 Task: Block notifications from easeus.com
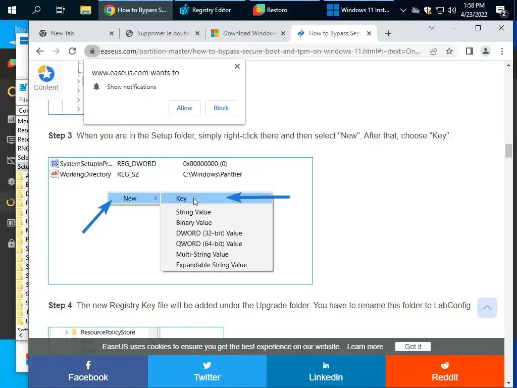221,108
